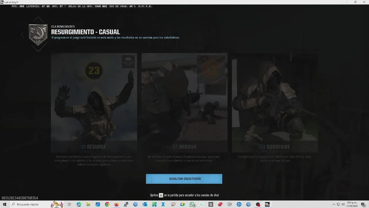Click the Ocultar Objetivos button
369x208 pixels.
point(184,179)
